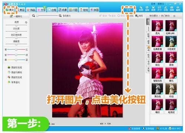Select the 节日 holiday effects side tab
Image resolution: width=185 pixels, height=133 pixels.
148,63
